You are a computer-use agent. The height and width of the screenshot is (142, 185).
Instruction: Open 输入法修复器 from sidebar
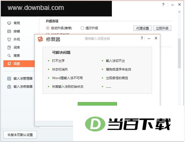(x=20, y=87)
